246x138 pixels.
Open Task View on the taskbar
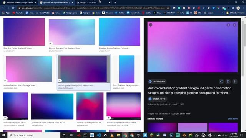[71, 135]
